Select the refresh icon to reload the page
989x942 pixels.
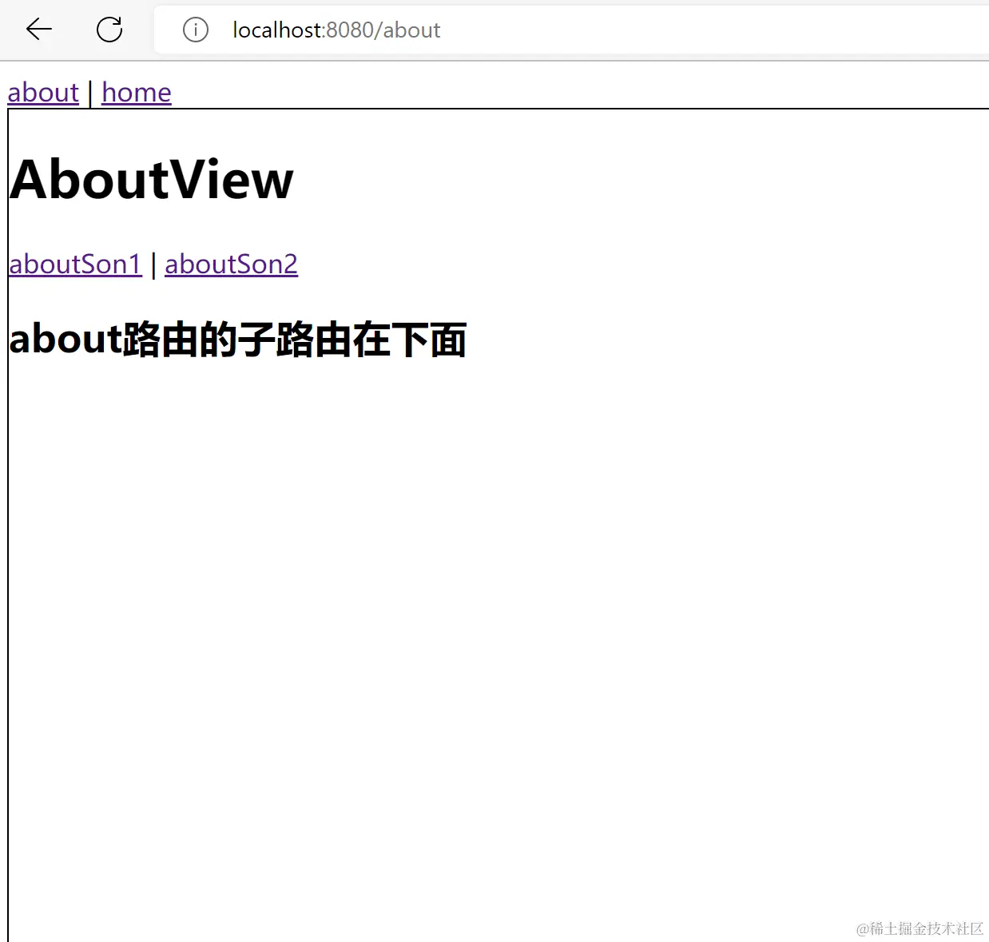(109, 30)
